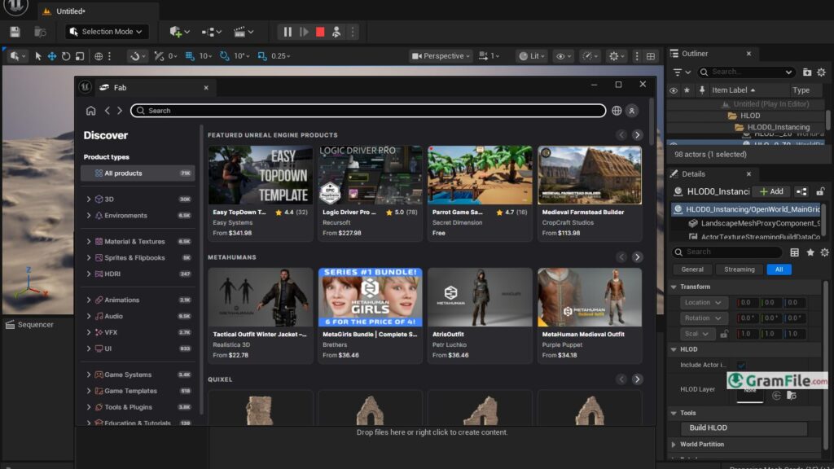Viewport: 834px width, 469px height.
Task: Open the Perspective view dropdown
Action: (441, 56)
